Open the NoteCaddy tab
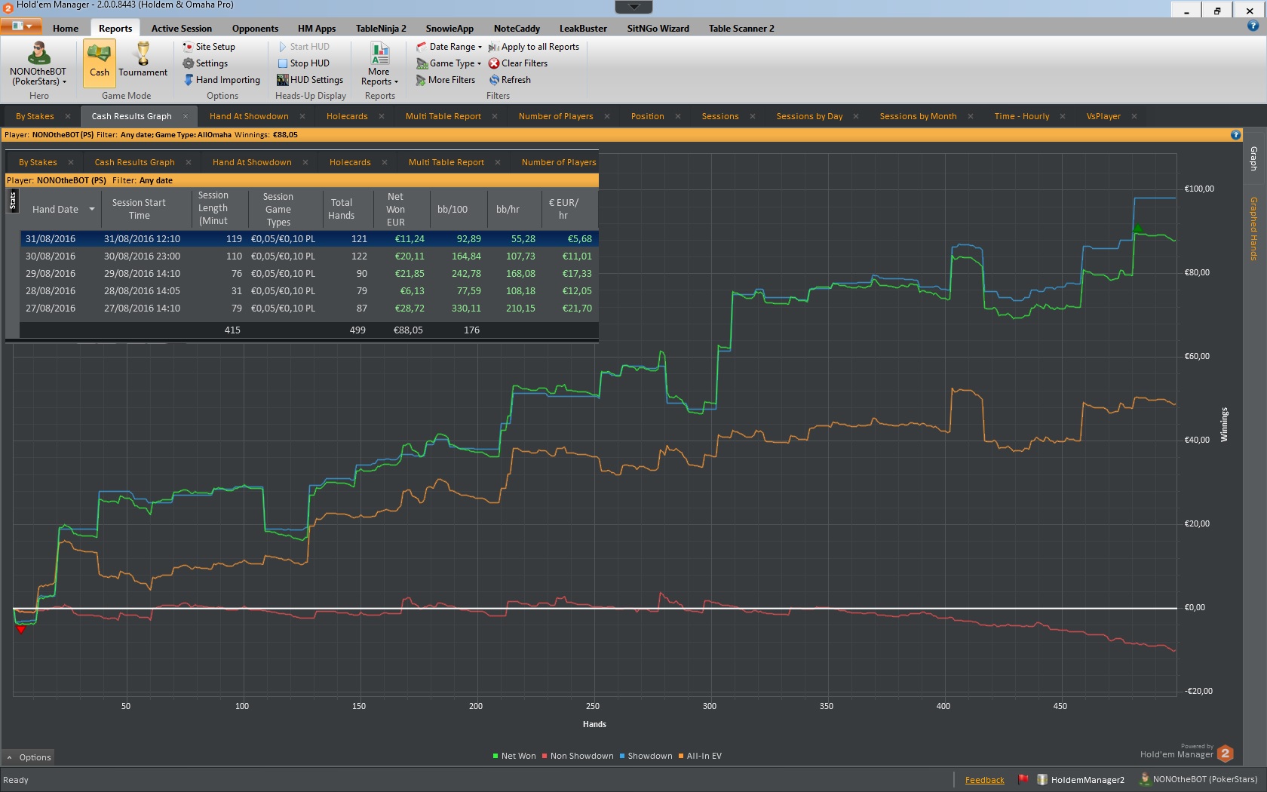 517,28
